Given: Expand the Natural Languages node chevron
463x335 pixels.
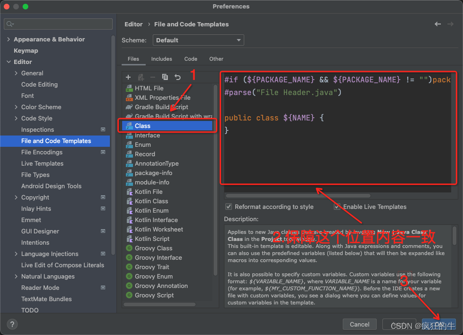Looking at the screenshot, I should (x=16, y=276).
